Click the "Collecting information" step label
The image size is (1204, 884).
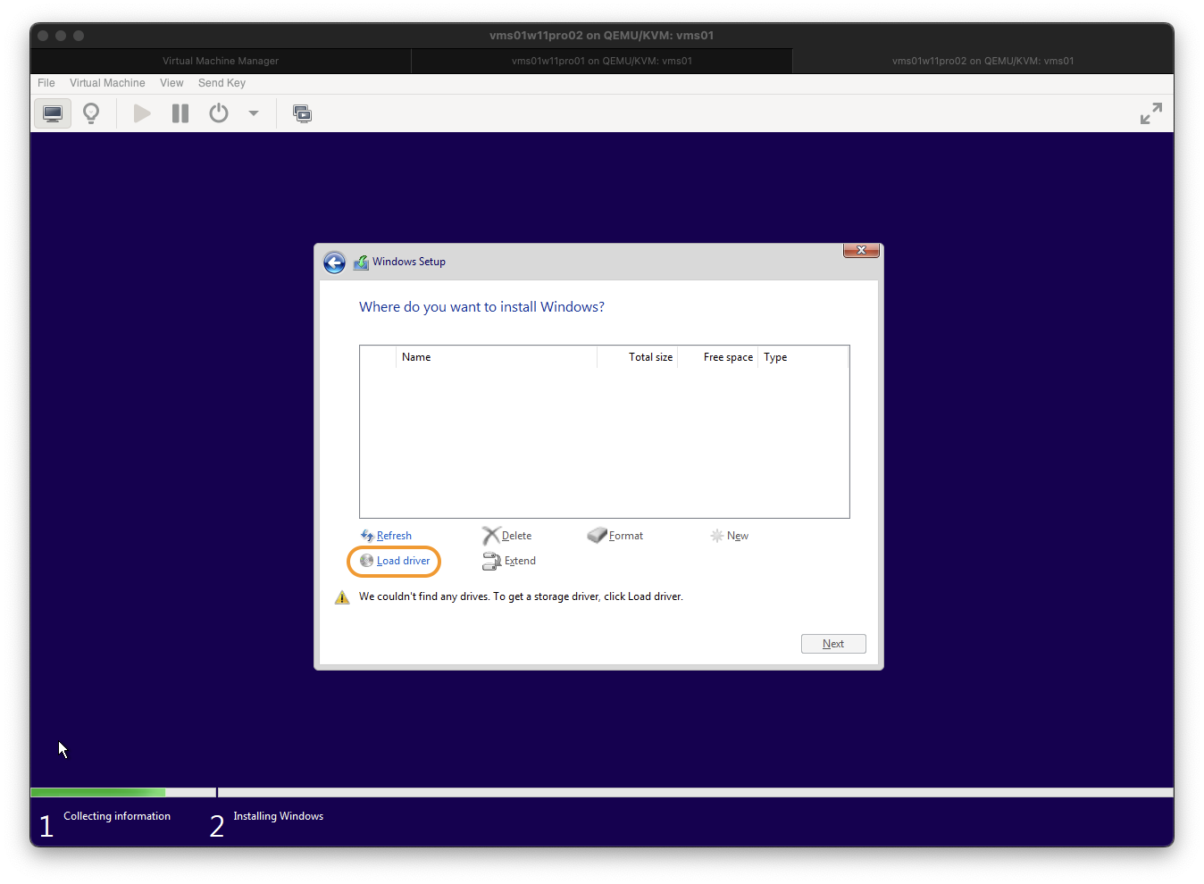(117, 816)
